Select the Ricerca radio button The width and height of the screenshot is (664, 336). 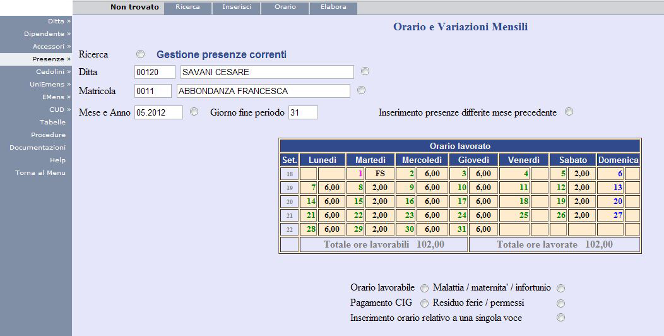tap(140, 54)
